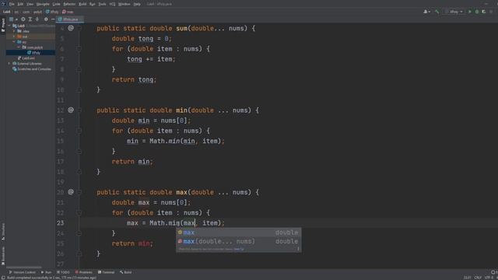
Task: Open Problems tool window
Action: 84,272
